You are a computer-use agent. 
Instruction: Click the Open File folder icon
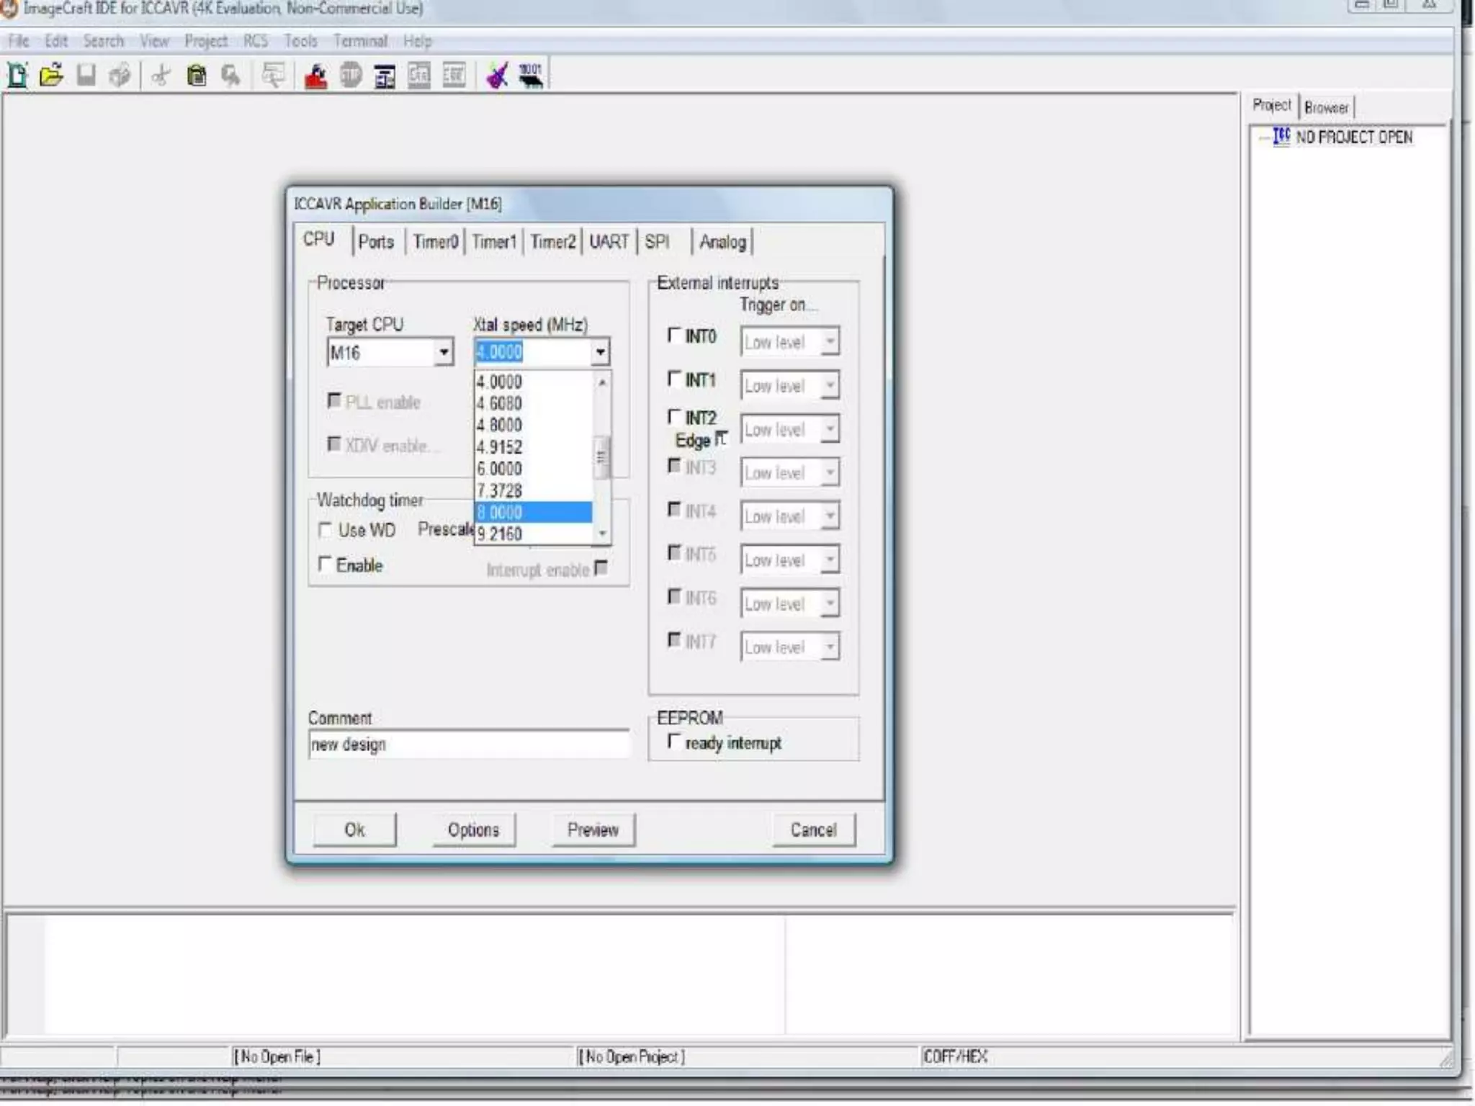click(51, 76)
